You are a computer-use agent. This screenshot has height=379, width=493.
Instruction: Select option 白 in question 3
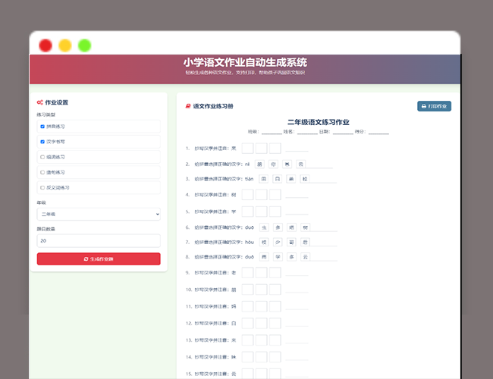tap(278, 179)
